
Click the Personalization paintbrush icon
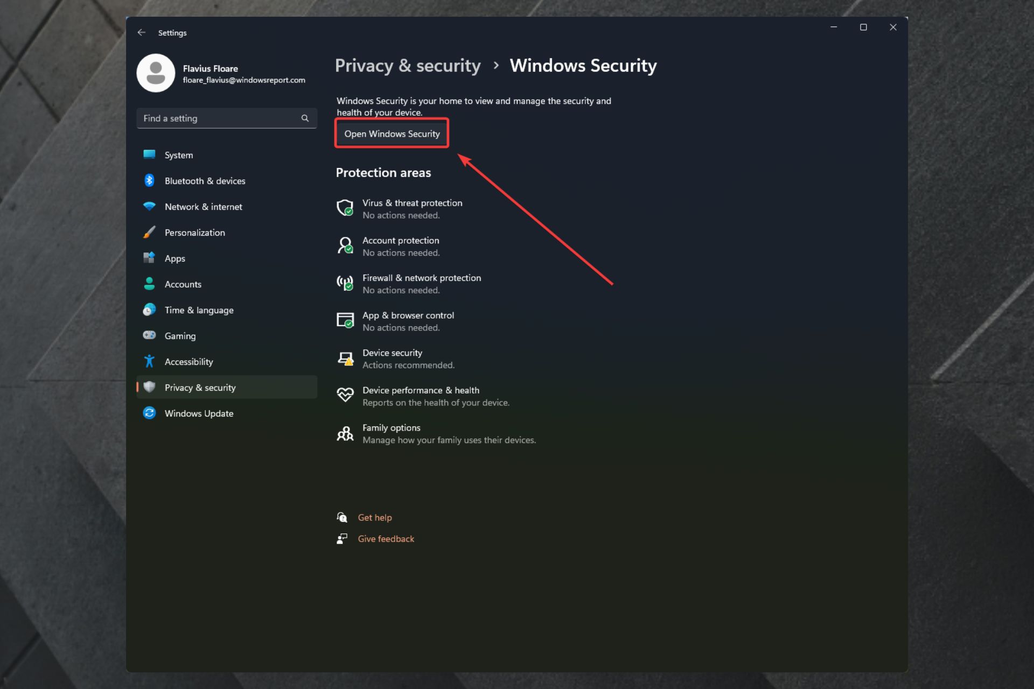point(149,232)
